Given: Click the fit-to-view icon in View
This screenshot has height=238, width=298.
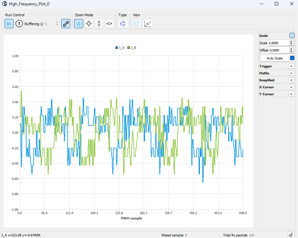Looking at the screenshot, I should pos(136,24).
